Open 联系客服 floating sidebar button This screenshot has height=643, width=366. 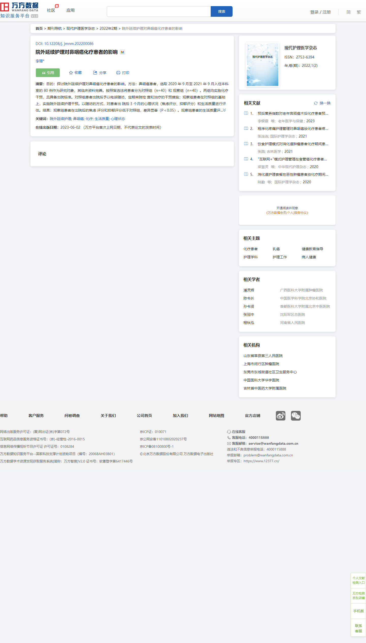358,628
